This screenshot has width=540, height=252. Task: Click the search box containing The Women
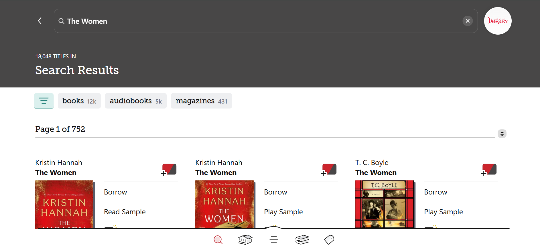[265, 21]
